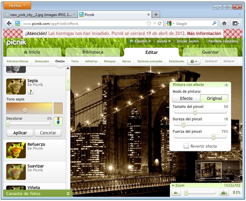Image resolution: width=246 pixels, height=201 pixels.
Task: Select the Retoques sub-tab
Action: tap(110, 61)
